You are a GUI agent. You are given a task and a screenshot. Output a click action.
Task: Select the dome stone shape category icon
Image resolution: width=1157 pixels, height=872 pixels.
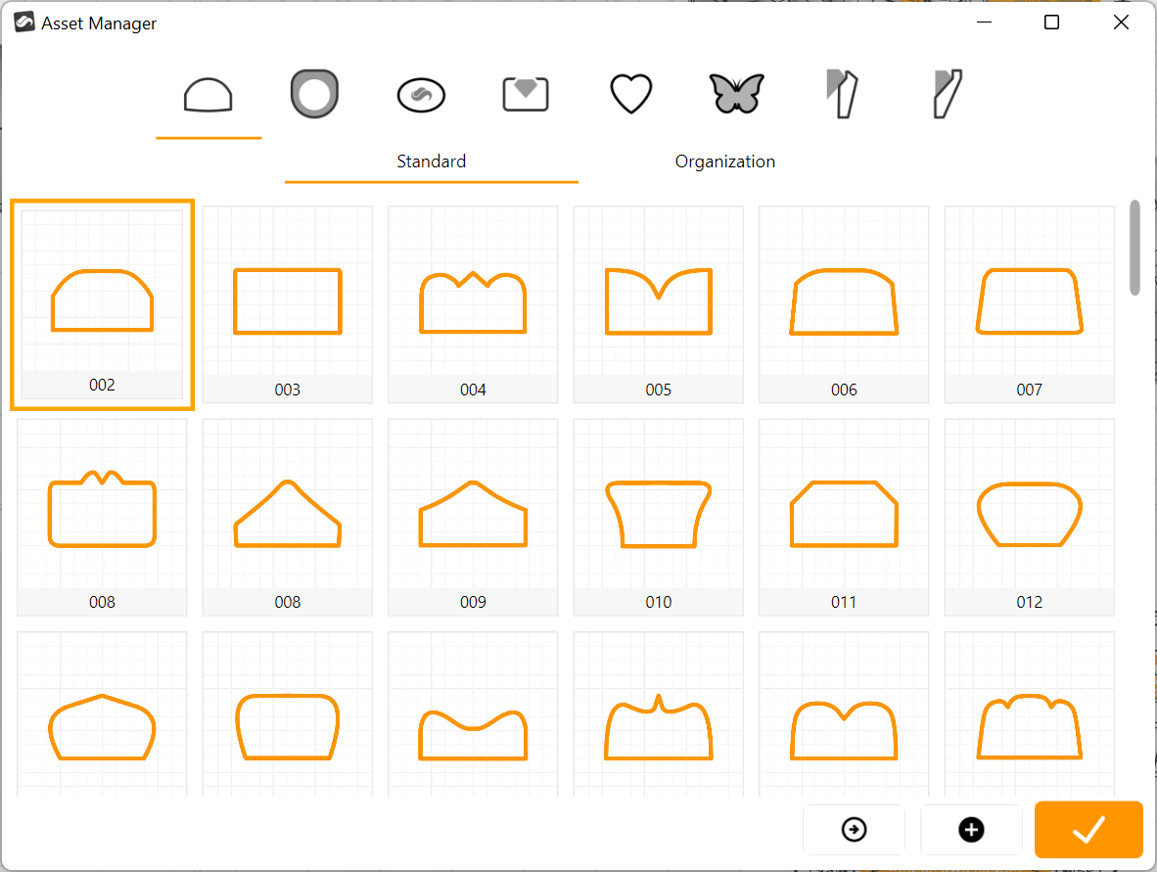[x=208, y=95]
